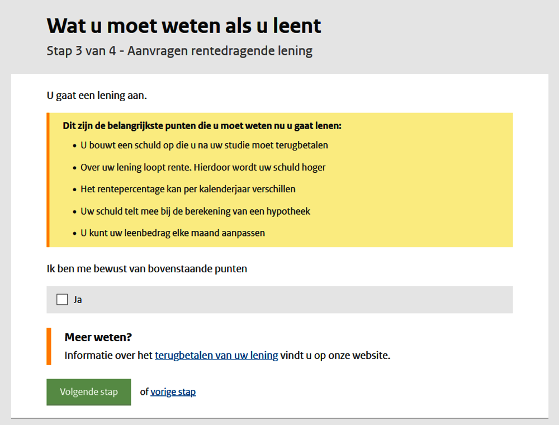Click the 'Wat u moet weten als u leent' heading
The image size is (559, 425).
click(x=184, y=26)
